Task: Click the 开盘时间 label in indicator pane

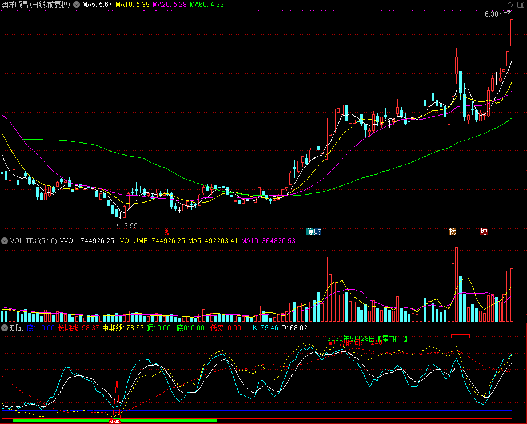Action: coord(346,343)
